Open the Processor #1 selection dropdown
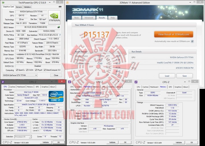 (x=23, y=137)
